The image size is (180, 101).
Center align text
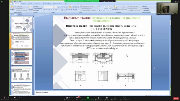coord(69,10)
